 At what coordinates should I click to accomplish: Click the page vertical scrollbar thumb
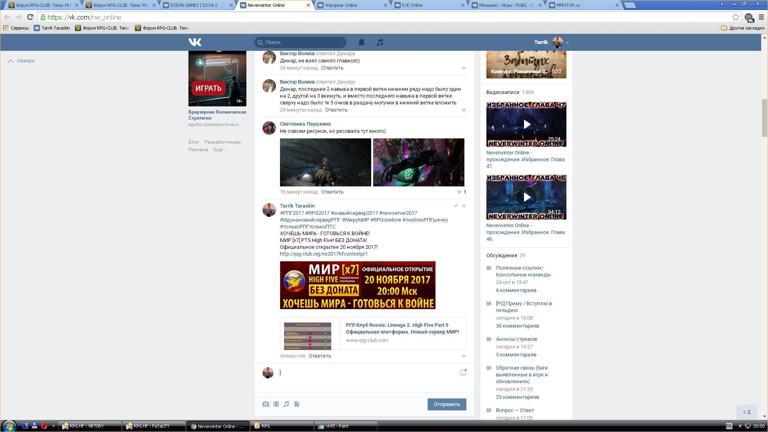click(x=764, y=118)
